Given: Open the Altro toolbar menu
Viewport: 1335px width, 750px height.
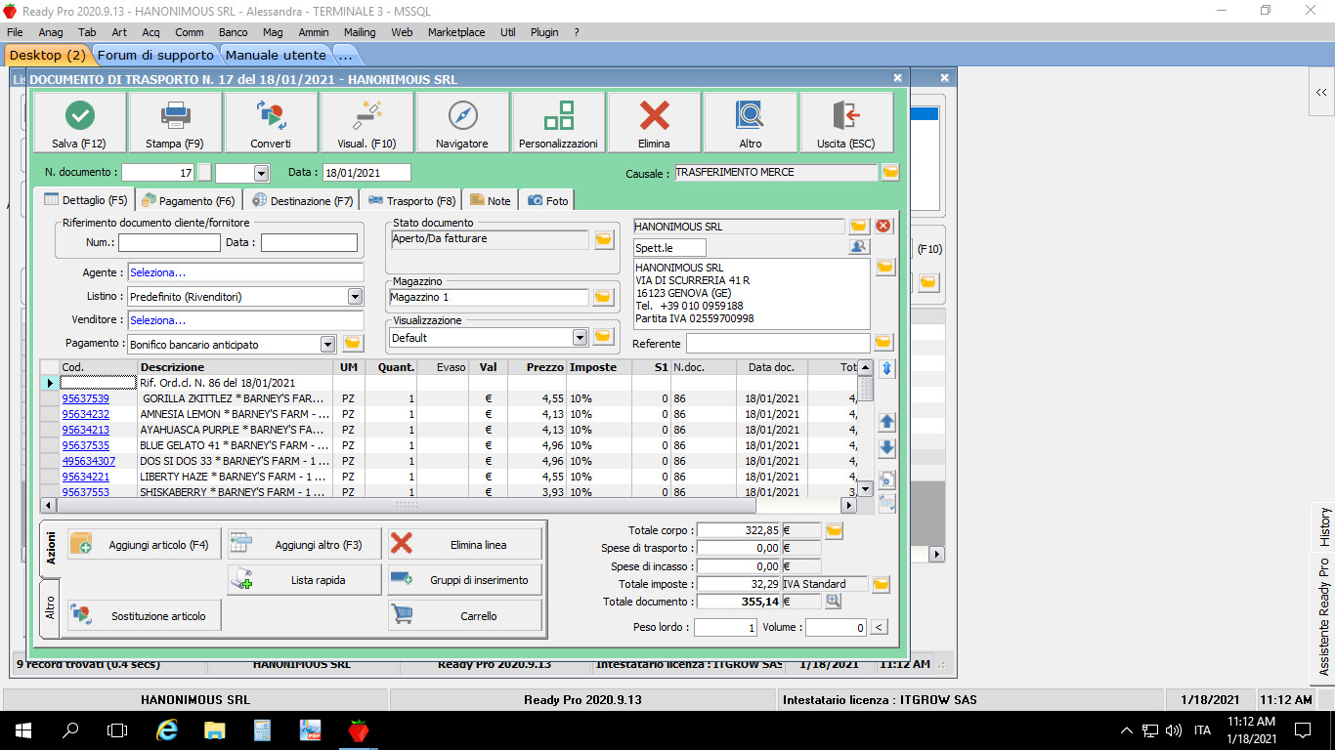Looking at the screenshot, I should 751,123.
